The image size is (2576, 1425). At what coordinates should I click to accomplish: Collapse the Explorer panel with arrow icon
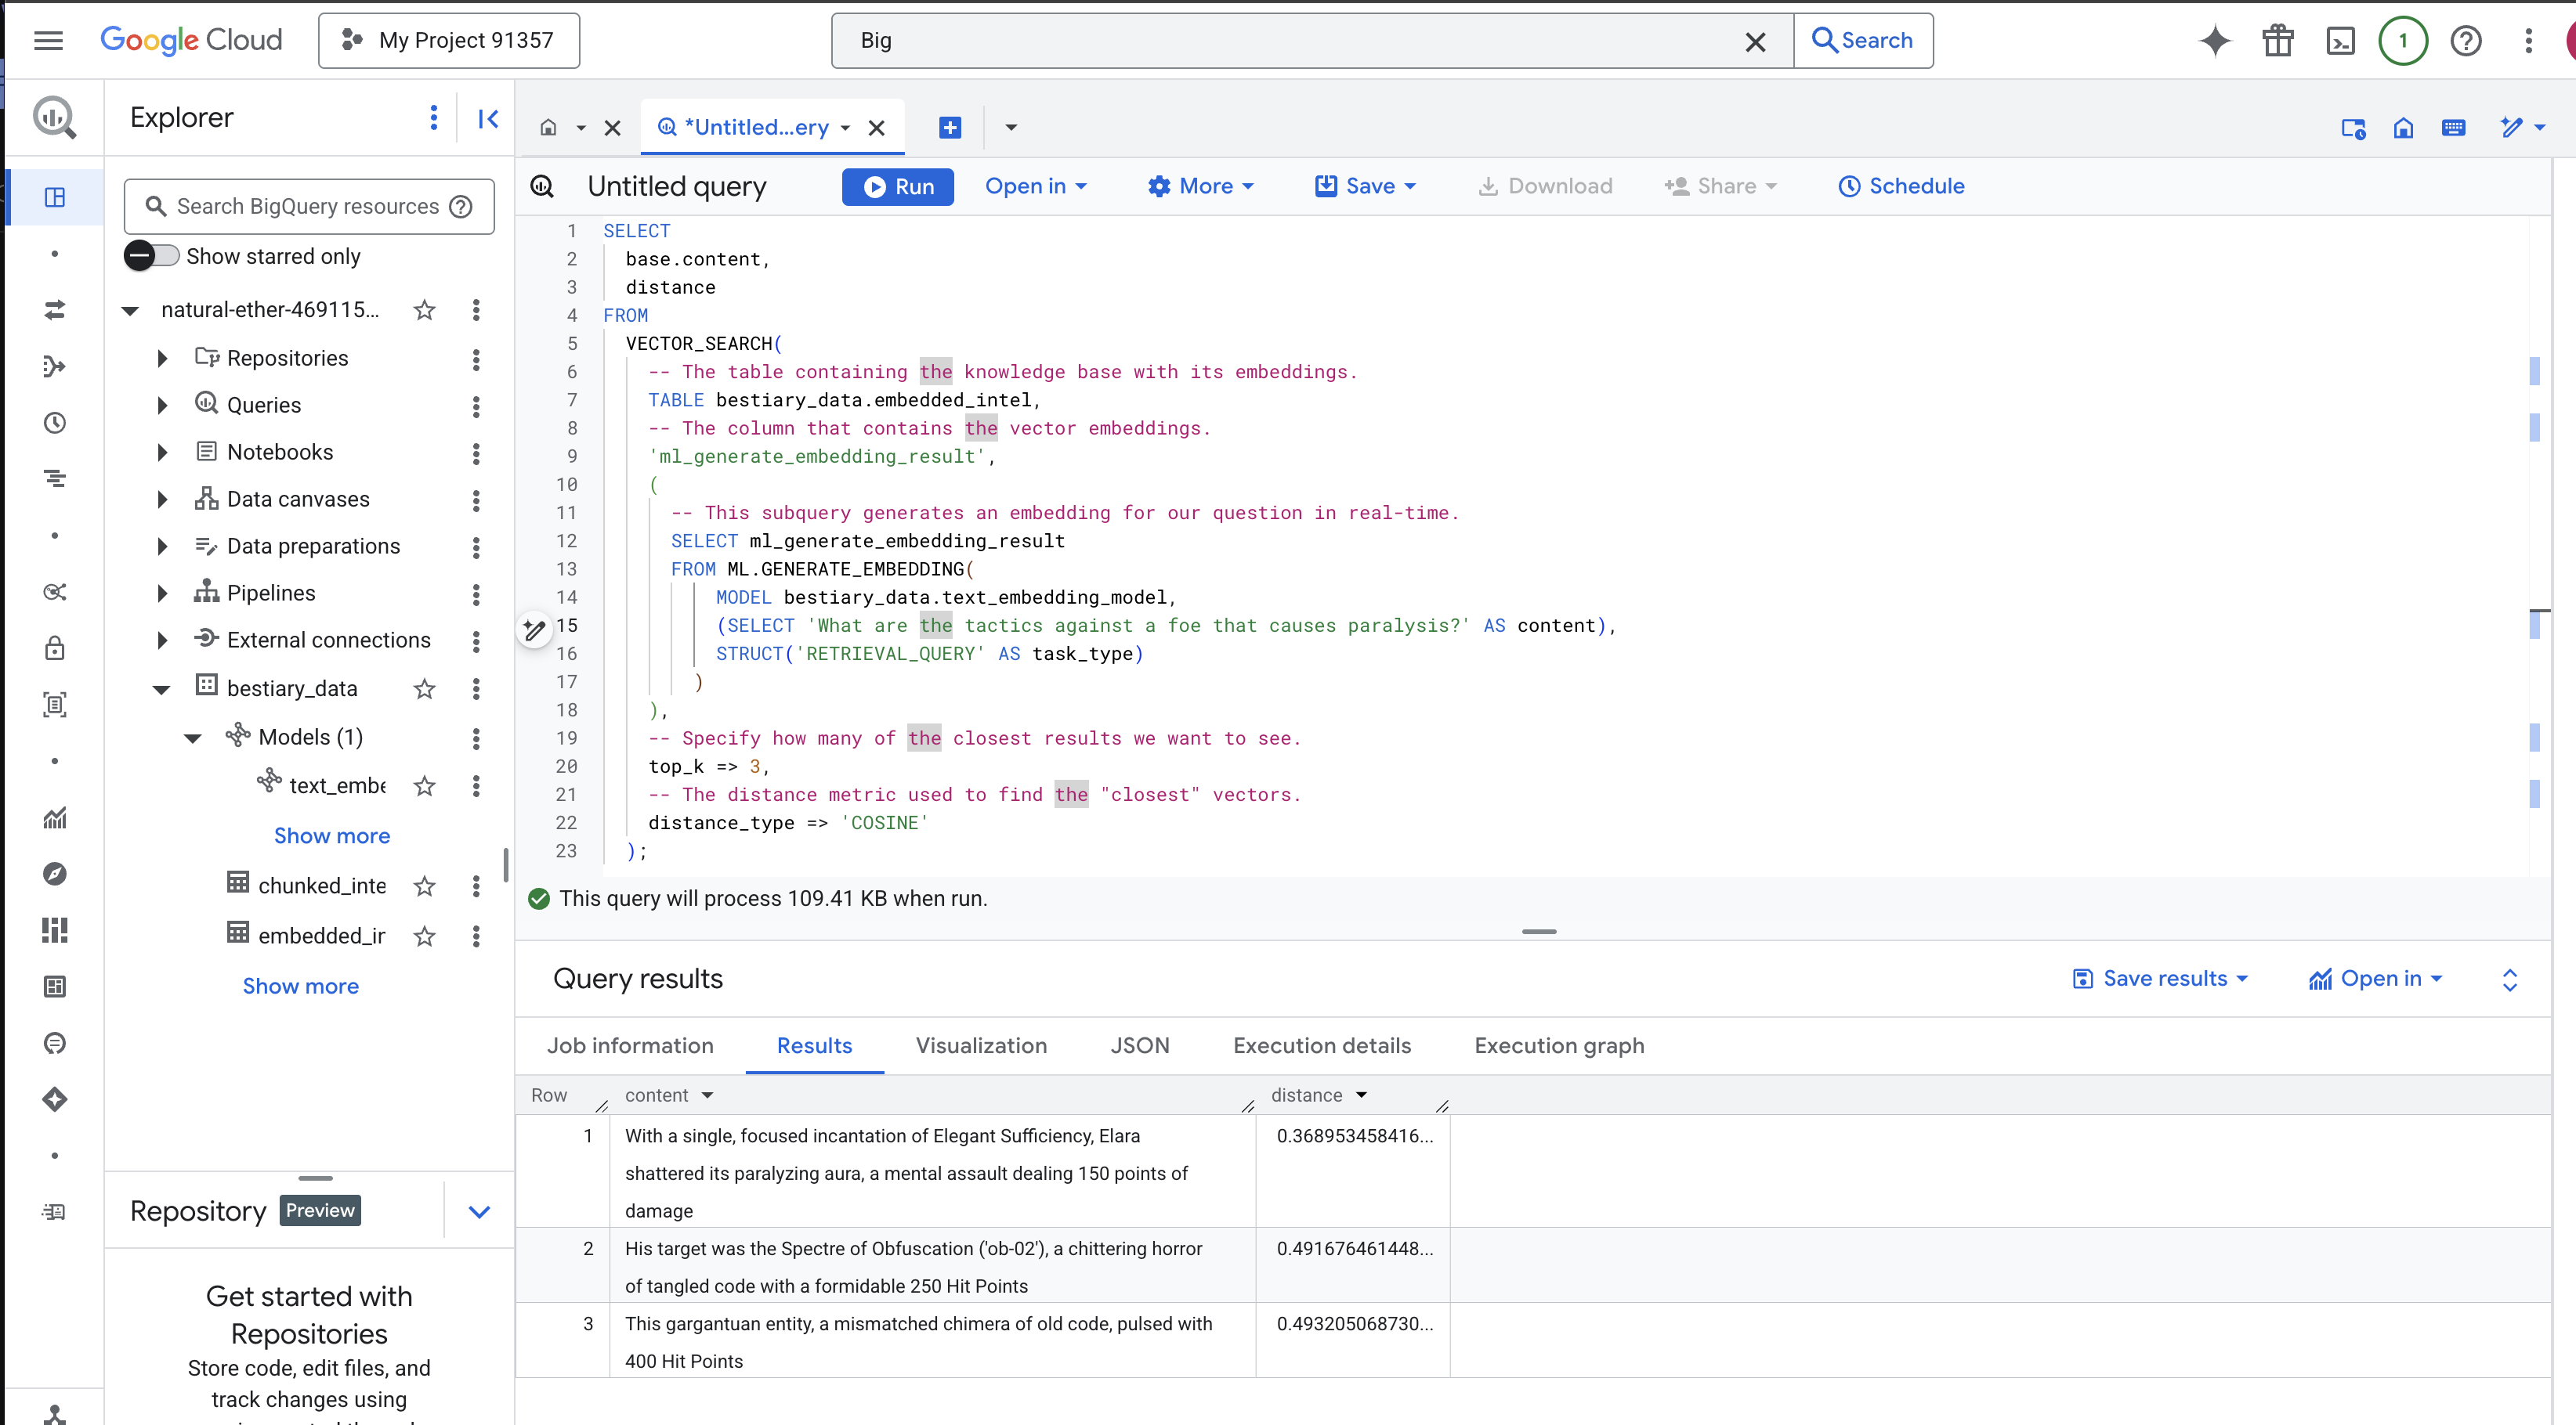pyautogui.click(x=488, y=119)
